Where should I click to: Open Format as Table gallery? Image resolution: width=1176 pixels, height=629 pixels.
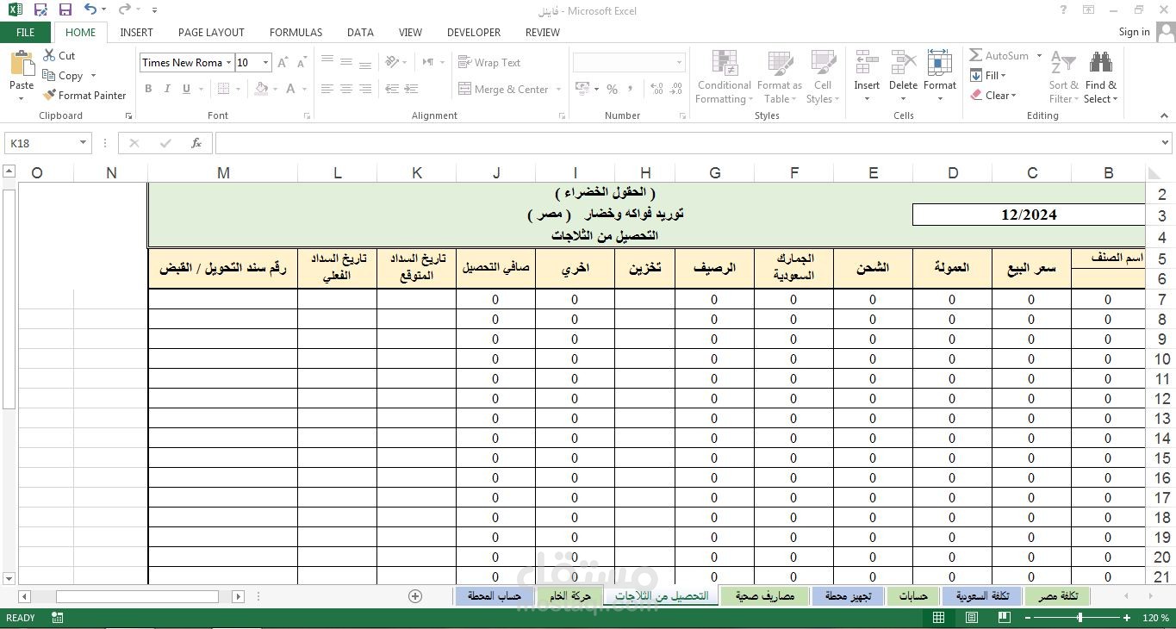pyautogui.click(x=780, y=77)
